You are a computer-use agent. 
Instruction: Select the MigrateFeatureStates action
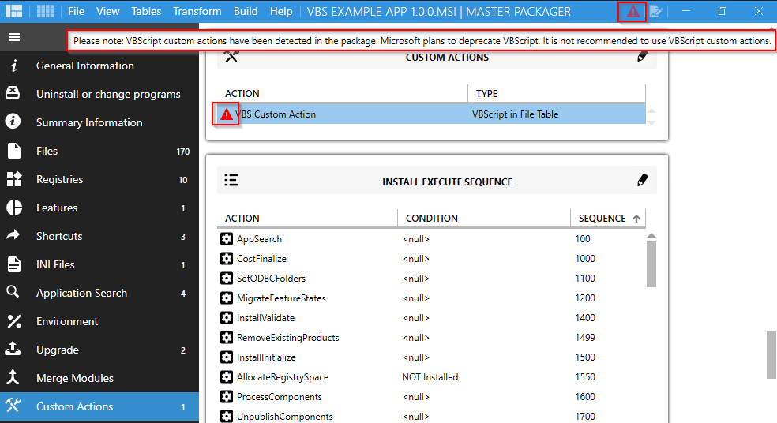pyautogui.click(x=281, y=298)
